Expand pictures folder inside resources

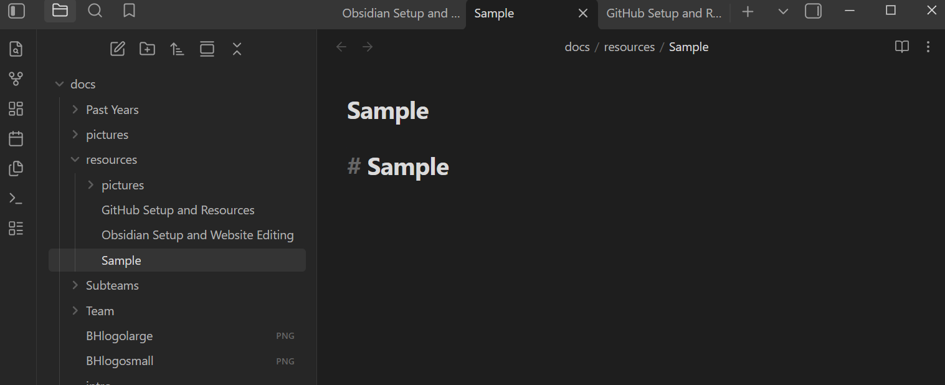[90, 185]
